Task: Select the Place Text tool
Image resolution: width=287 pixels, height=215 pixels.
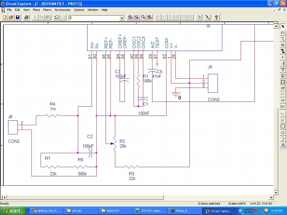Action: (283, 145)
